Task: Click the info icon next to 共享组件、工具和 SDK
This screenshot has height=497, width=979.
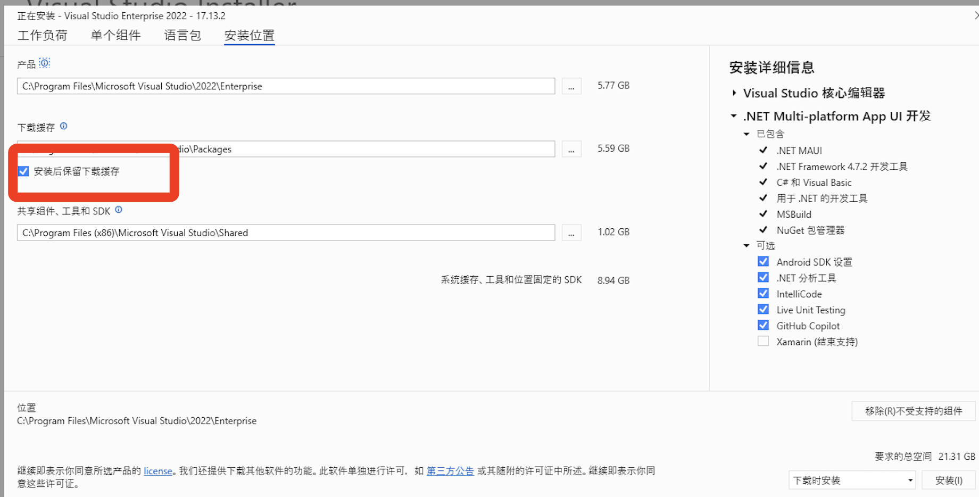Action: pyautogui.click(x=118, y=210)
